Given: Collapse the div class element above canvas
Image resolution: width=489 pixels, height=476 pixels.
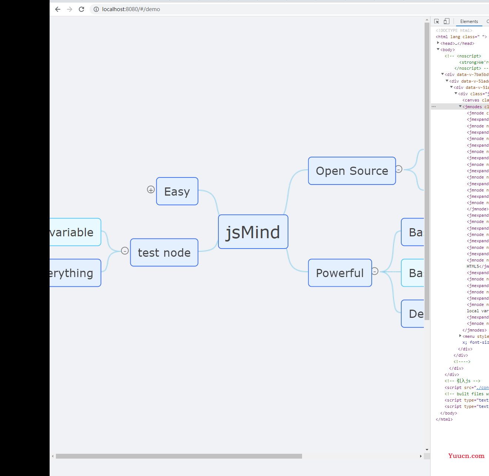Looking at the screenshot, I should click(x=456, y=93).
